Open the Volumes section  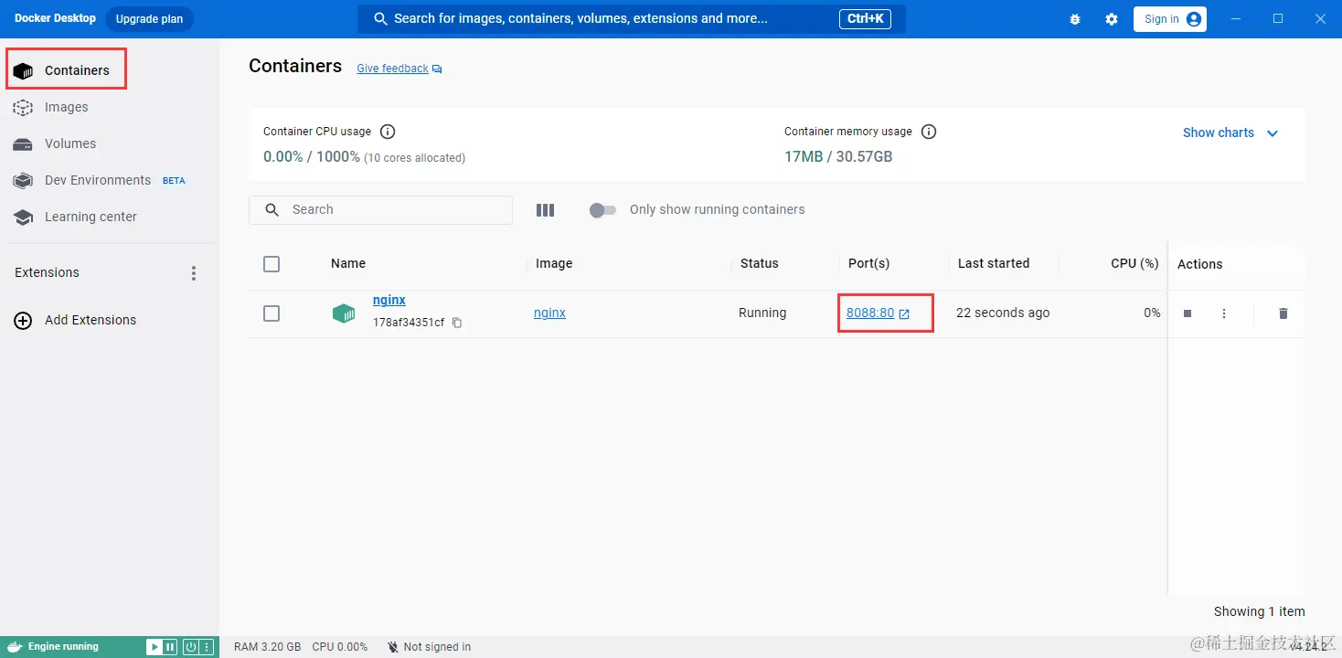[69, 143]
